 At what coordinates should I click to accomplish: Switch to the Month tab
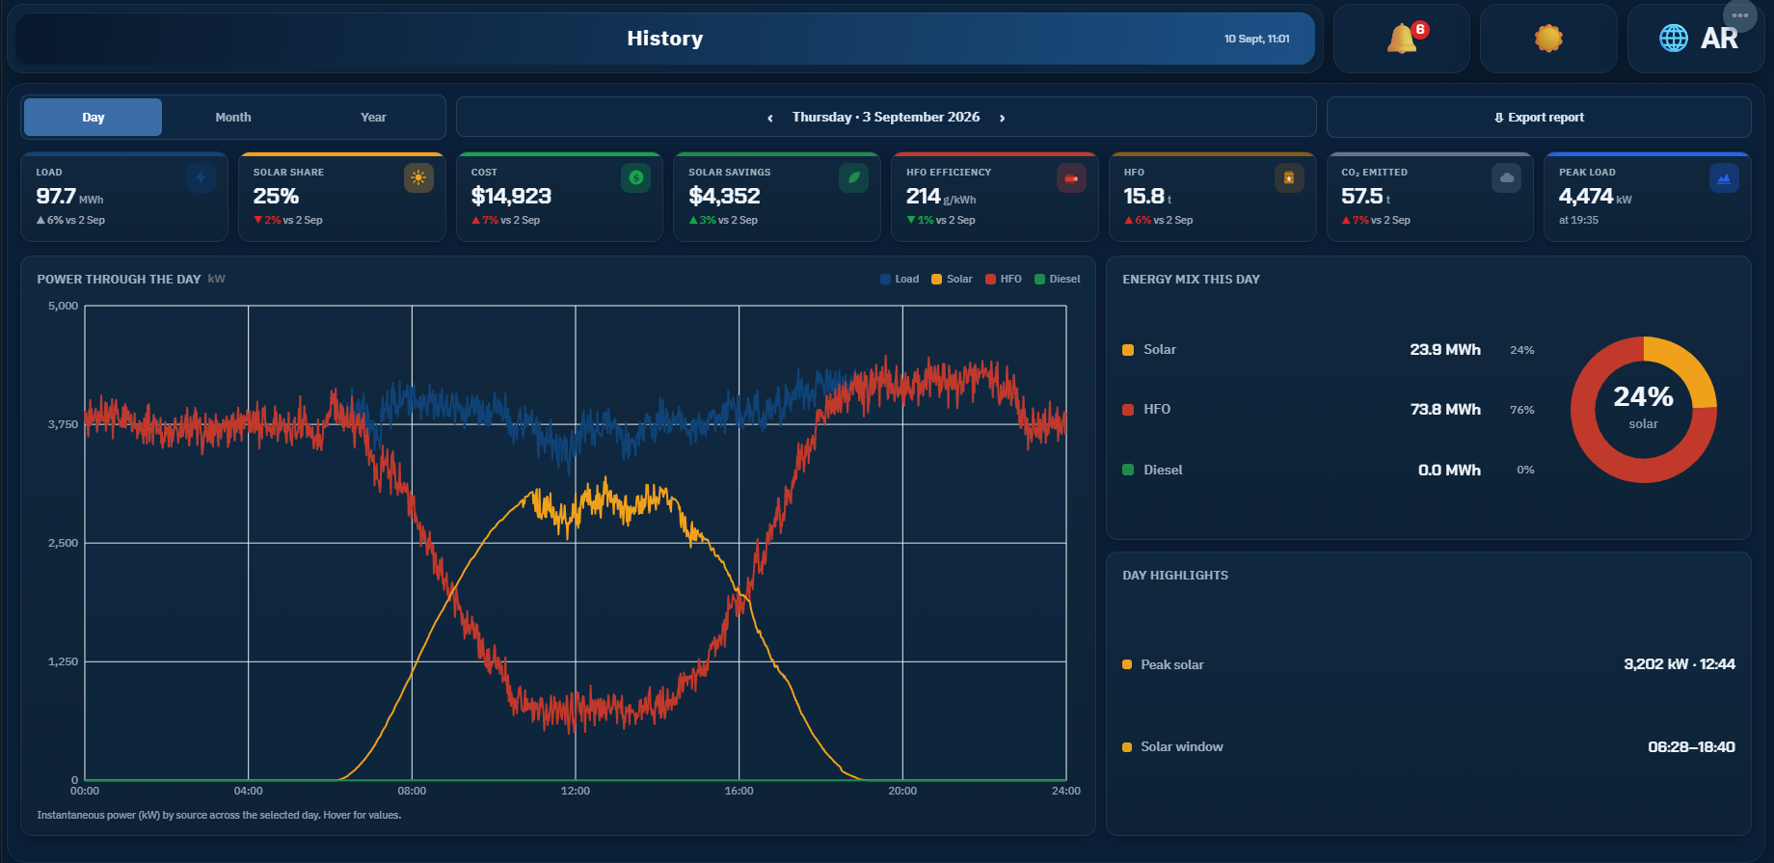233,117
